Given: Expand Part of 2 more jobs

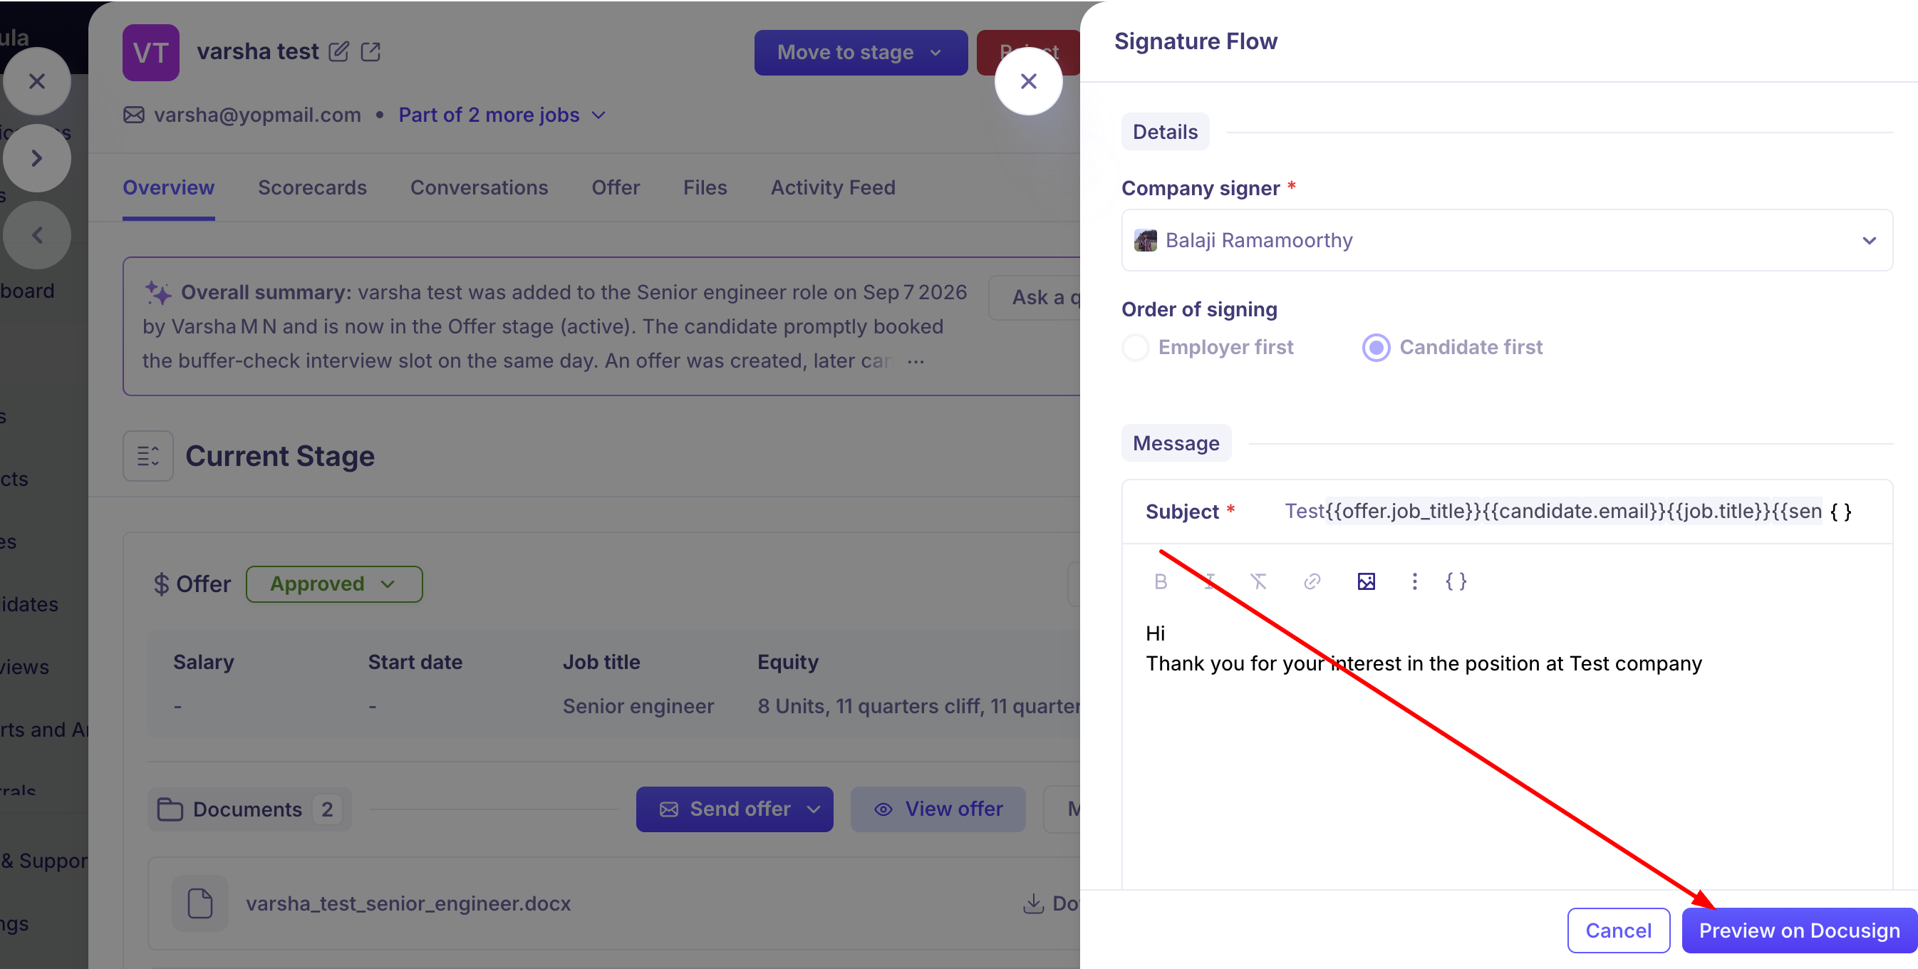Looking at the screenshot, I should tap(502, 115).
